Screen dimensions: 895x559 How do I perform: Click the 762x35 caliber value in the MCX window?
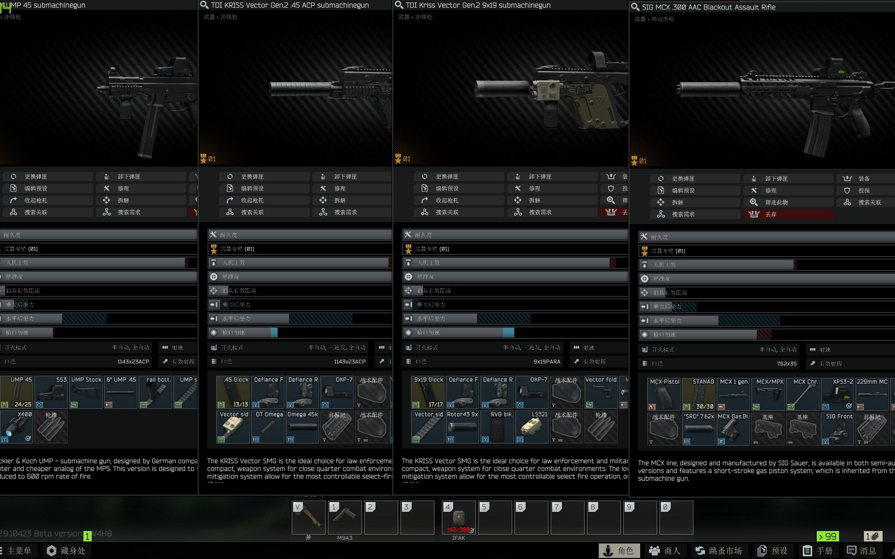point(786,364)
